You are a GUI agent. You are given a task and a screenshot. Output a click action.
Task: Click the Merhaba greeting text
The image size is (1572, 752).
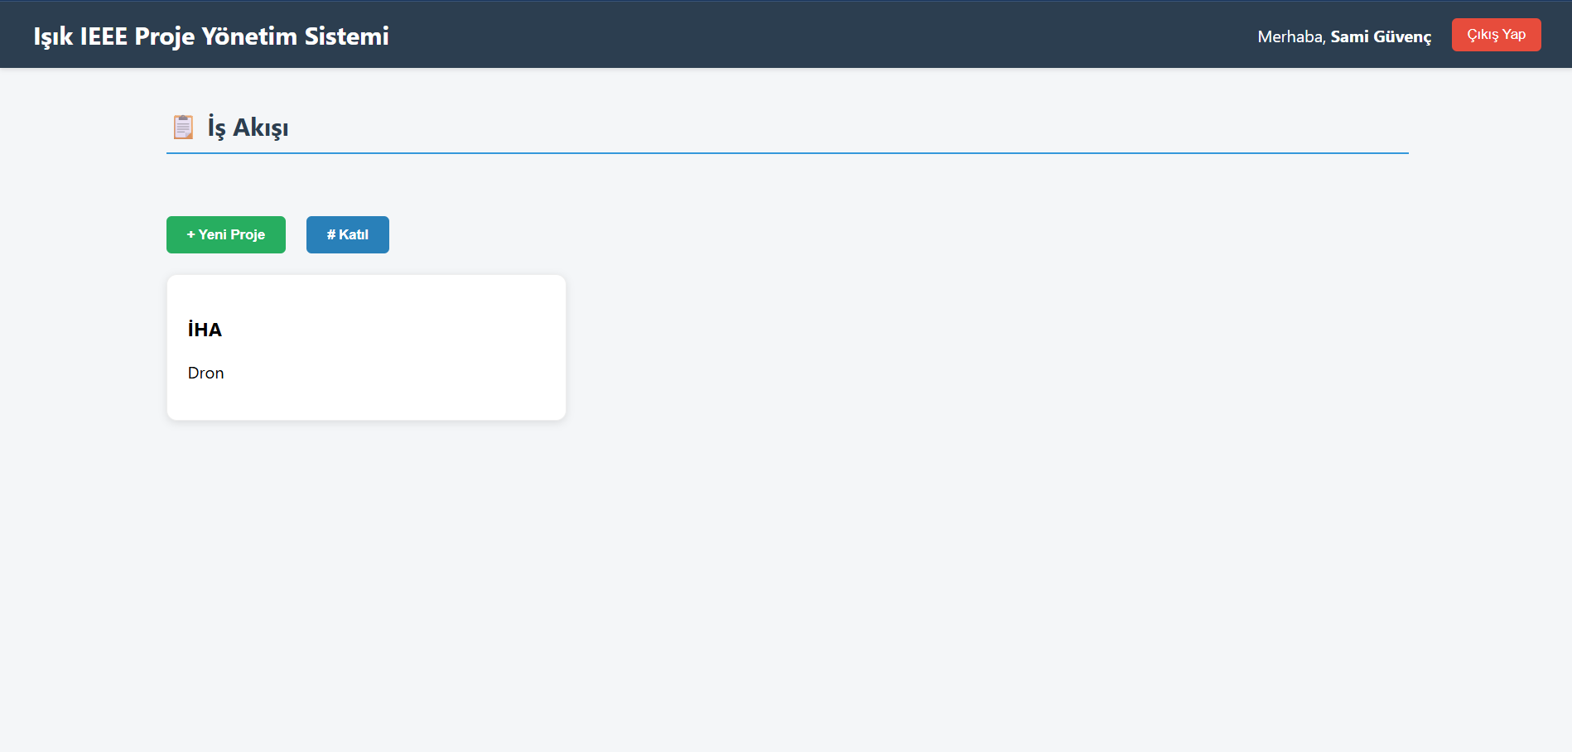[1291, 36]
